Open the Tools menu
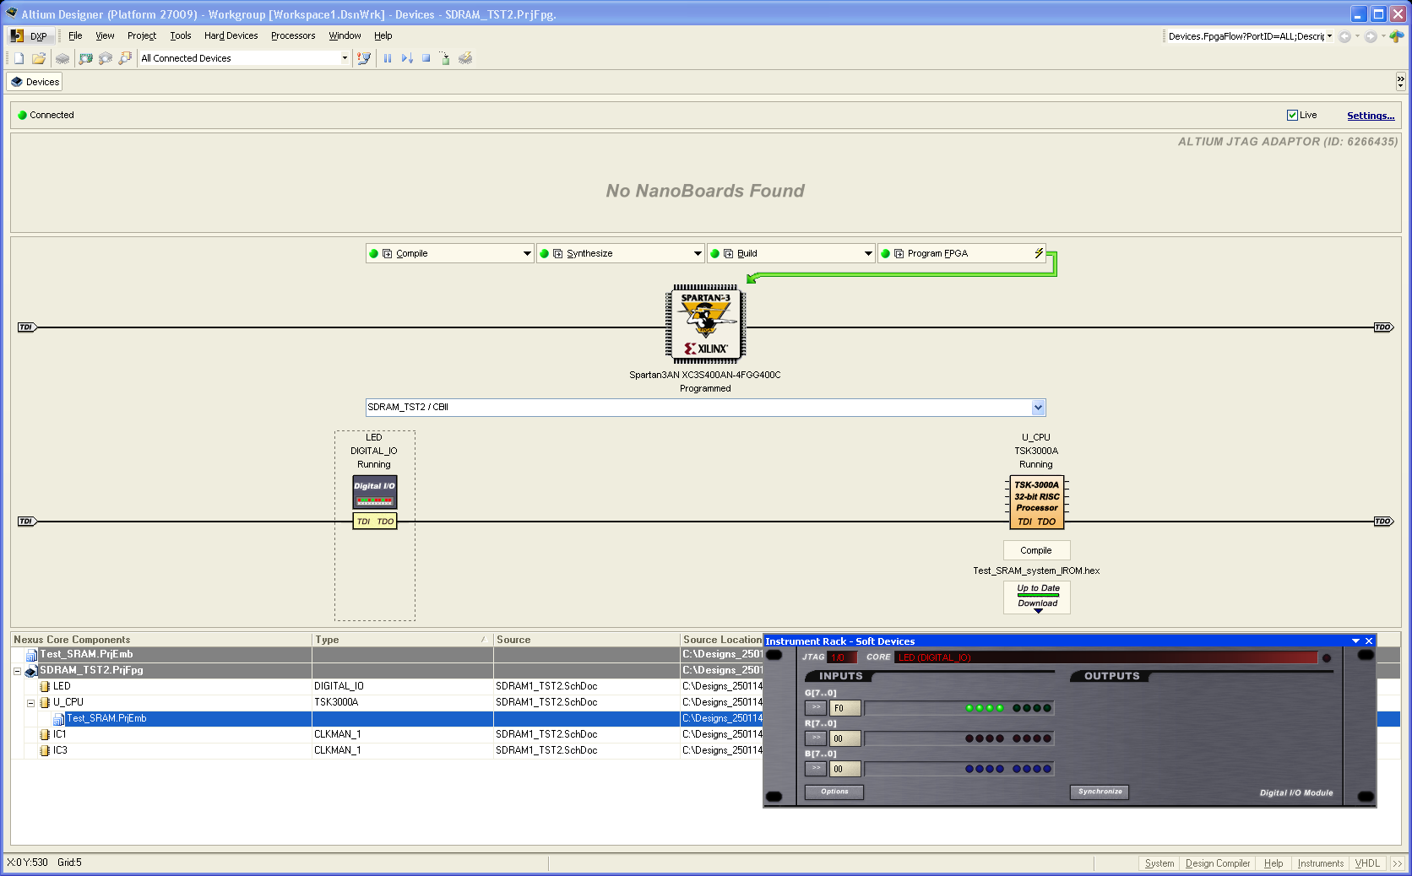The width and height of the screenshot is (1412, 876). point(181,35)
